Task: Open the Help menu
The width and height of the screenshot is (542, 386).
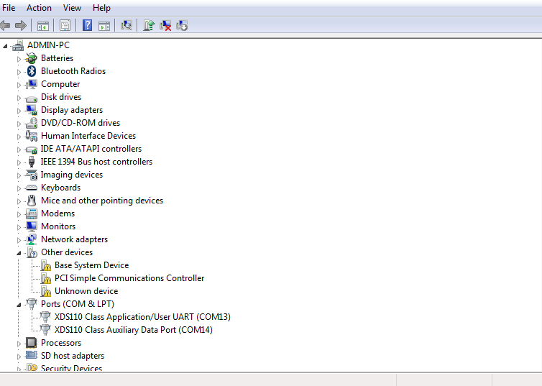Action: pyautogui.click(x=101, y=8)
